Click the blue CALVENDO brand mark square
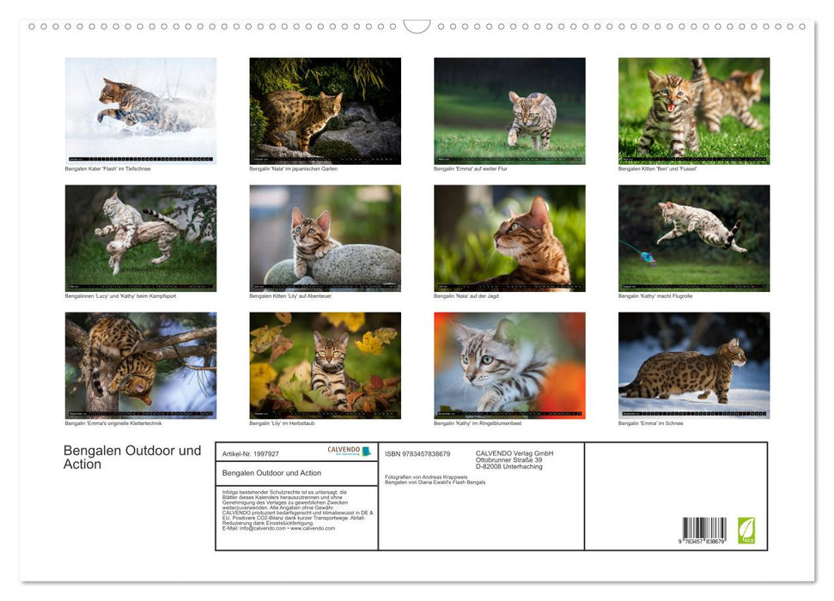 [367, 452]
